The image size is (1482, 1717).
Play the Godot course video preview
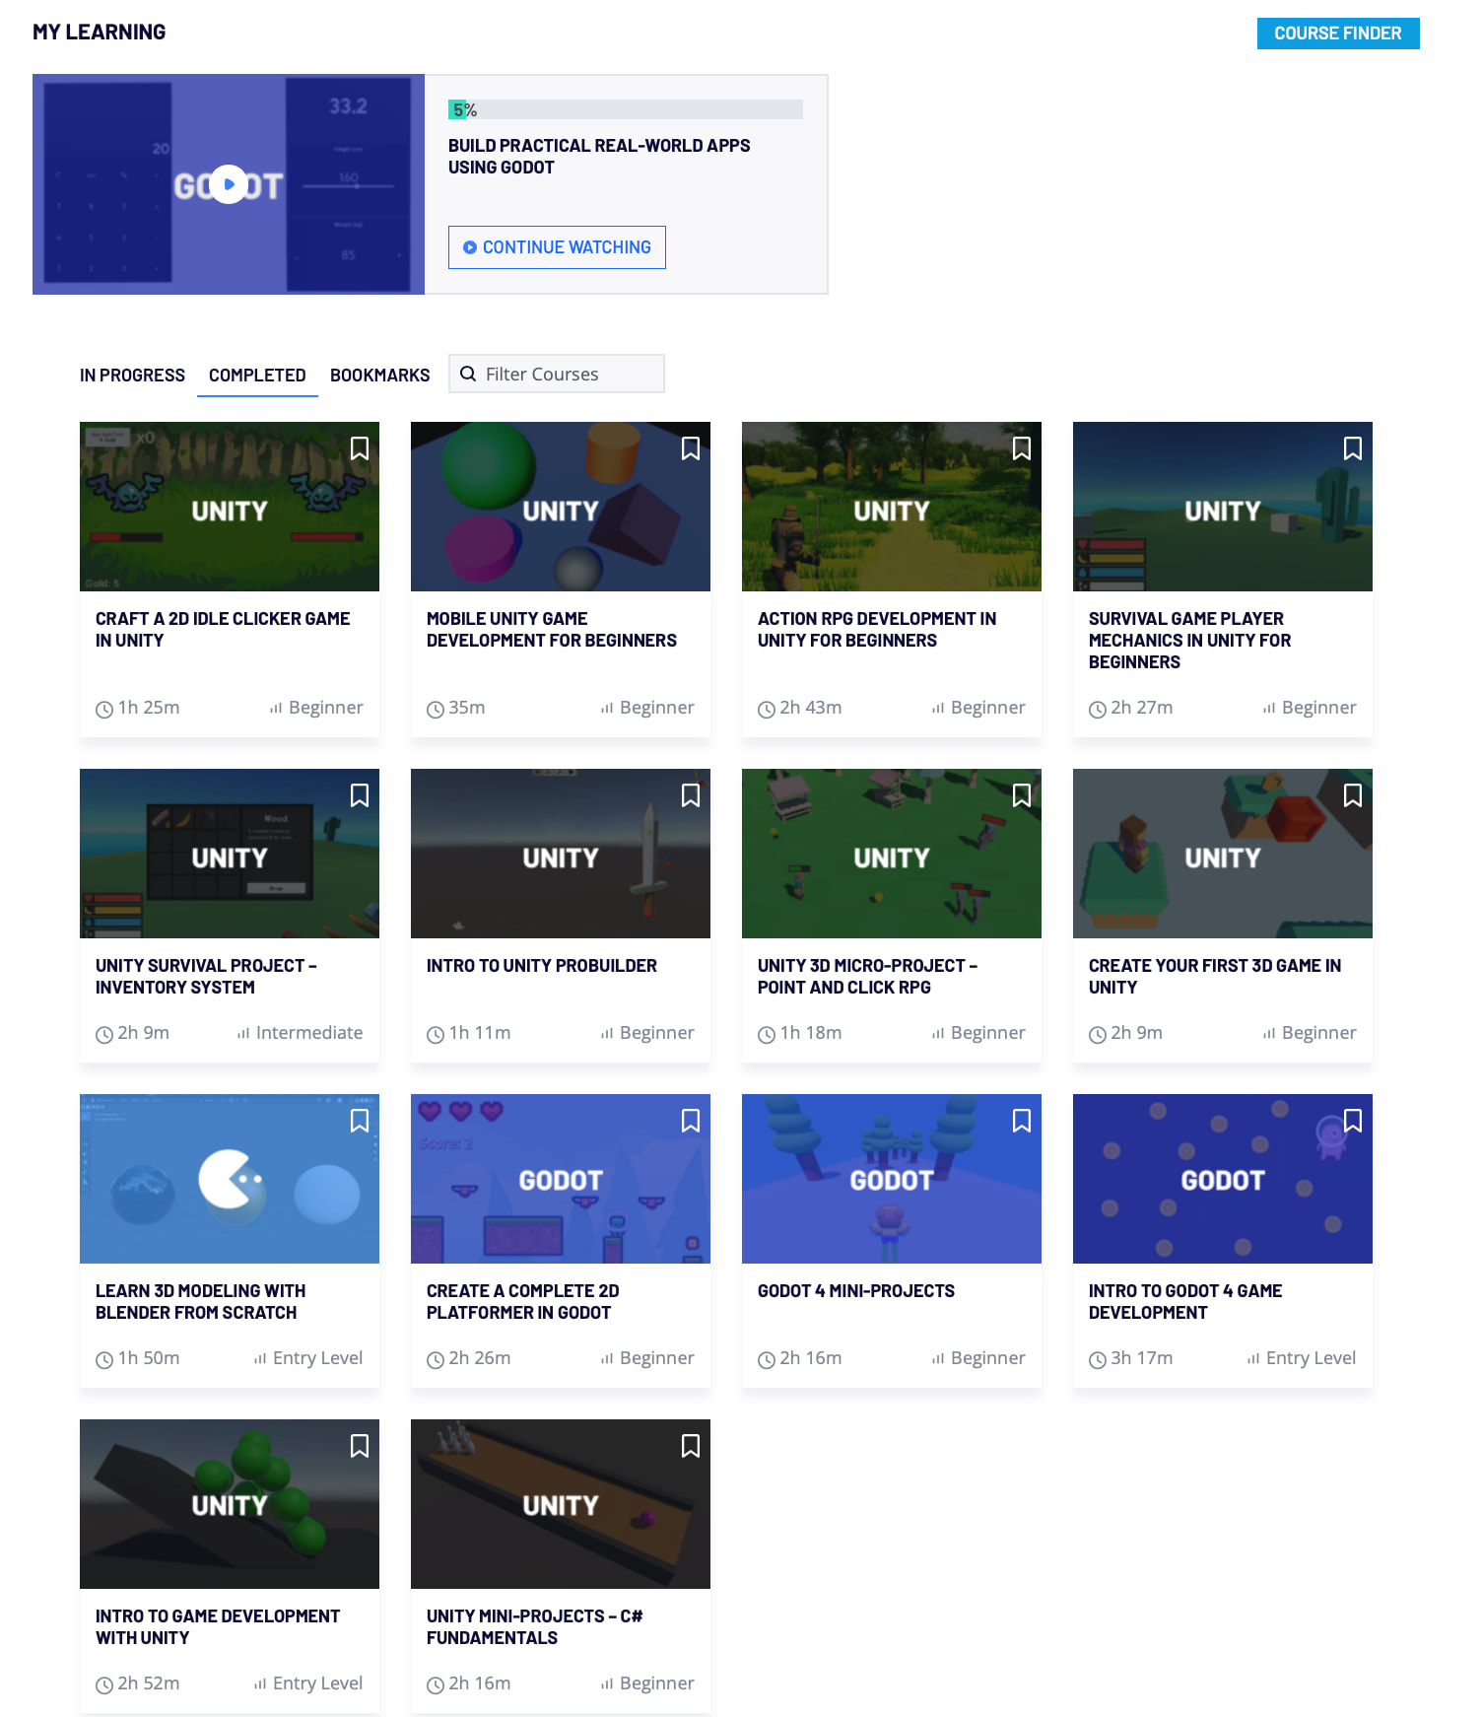click(229, 184)
